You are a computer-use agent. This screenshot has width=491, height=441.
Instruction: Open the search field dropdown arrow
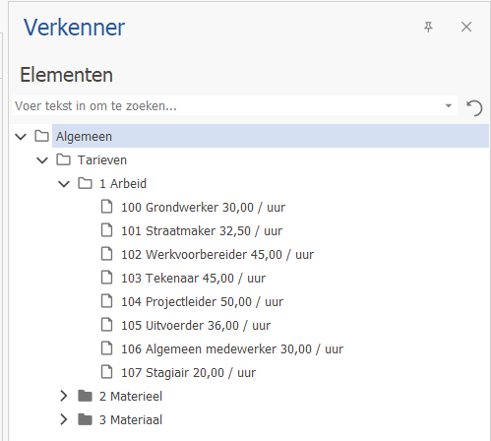pos(449,105)
